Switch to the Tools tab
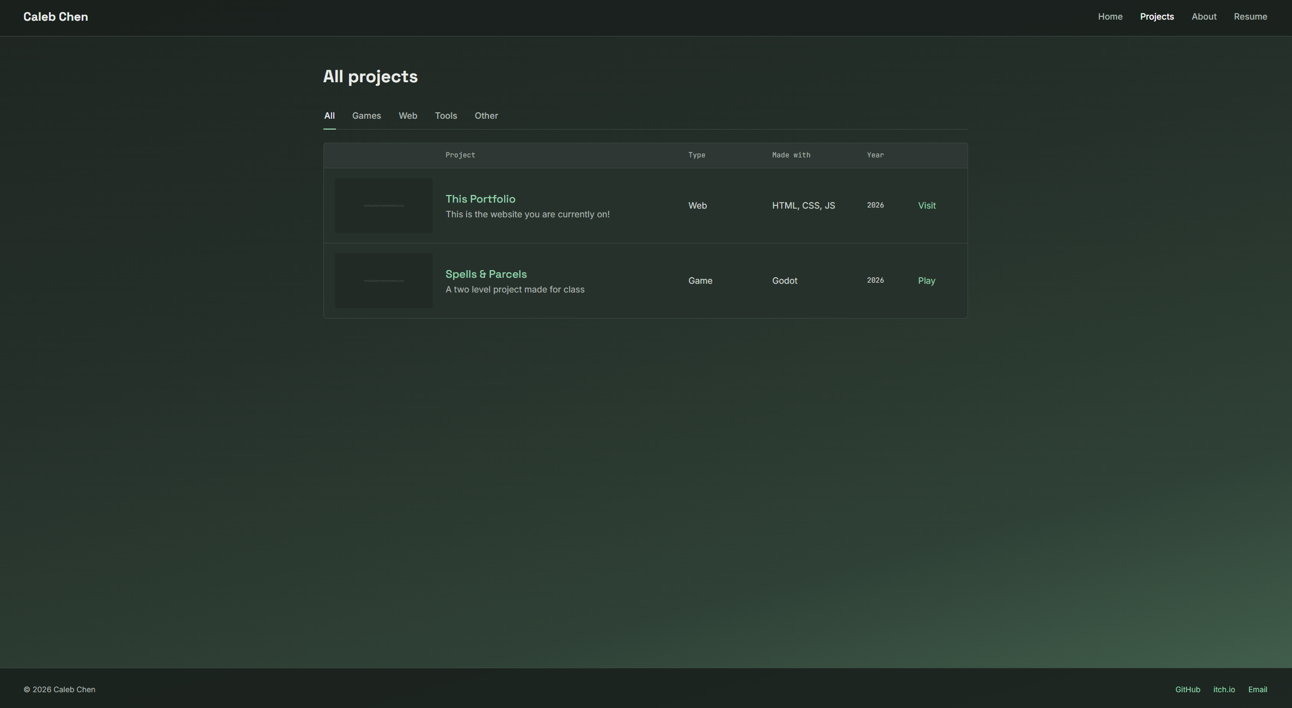The image size is (1292, 708). click(x=446, y=116)
